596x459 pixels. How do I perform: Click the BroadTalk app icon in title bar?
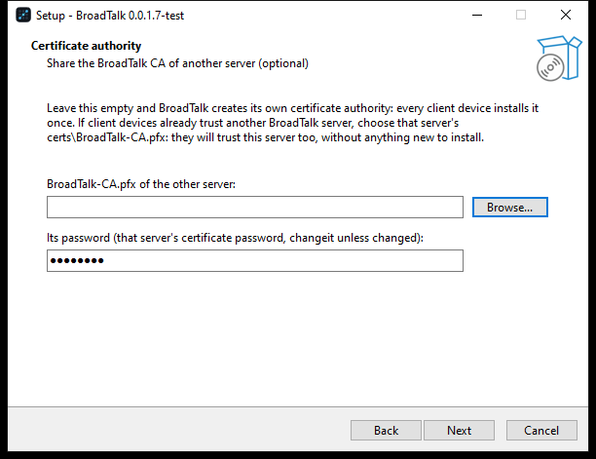click(23, 16)
